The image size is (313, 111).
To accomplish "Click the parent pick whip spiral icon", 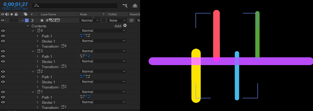I will coord(131,20).
